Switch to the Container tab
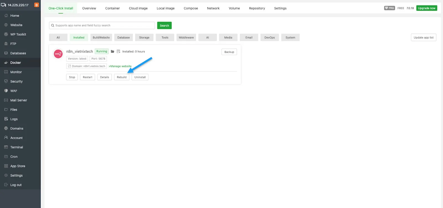 point(112,8)
